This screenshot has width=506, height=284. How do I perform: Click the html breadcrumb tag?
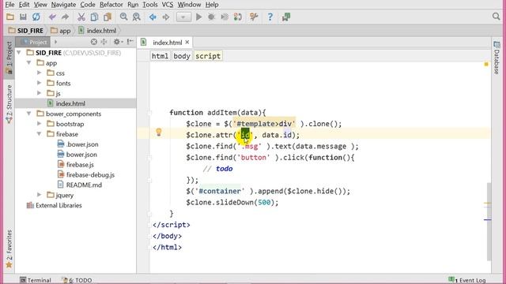160,56
